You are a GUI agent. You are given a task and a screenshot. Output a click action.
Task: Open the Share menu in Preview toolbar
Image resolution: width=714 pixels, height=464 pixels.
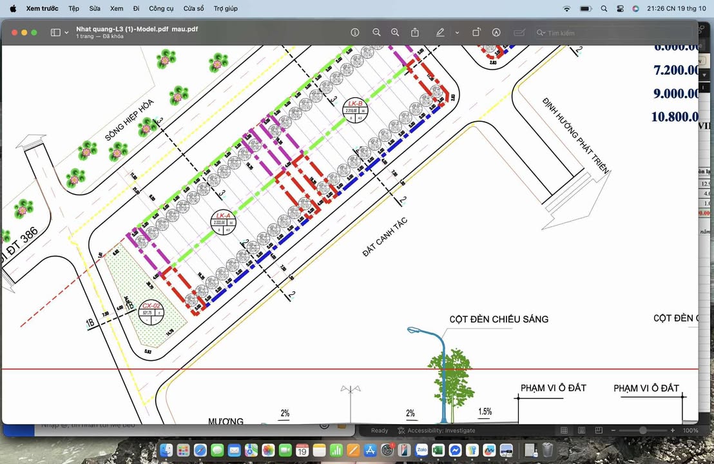tap(415, 32)
